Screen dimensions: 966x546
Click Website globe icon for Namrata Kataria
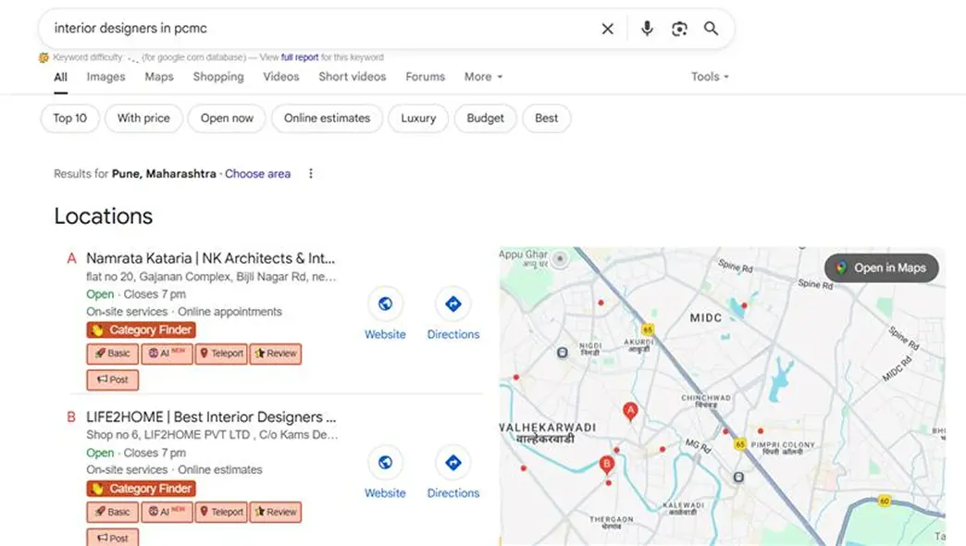(x=385, y=304)
